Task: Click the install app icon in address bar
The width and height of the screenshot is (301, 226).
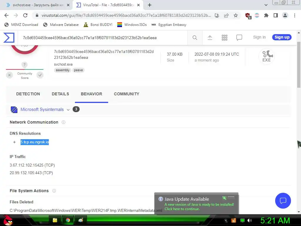Action: pos(217,15)
